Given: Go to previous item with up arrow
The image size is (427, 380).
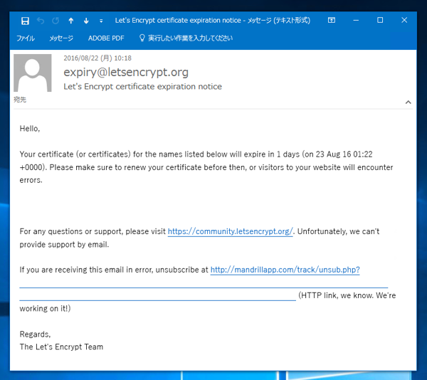Looking at the screenshot, I should [x=71, y=21].
